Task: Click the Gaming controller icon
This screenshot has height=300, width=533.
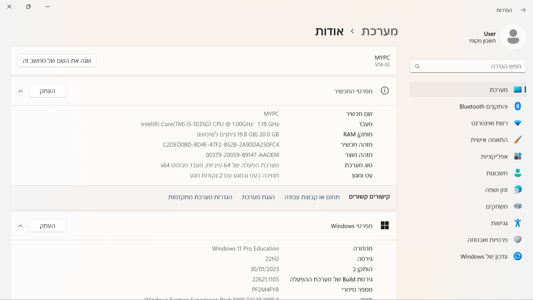Action: tap(517, 206)
